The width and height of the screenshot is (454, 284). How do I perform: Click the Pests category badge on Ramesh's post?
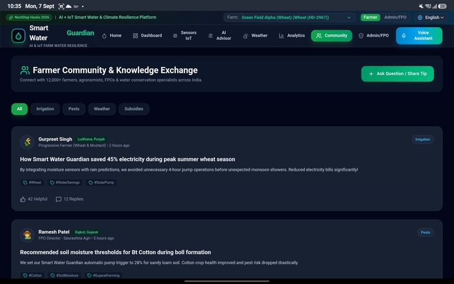pos(425,232)
